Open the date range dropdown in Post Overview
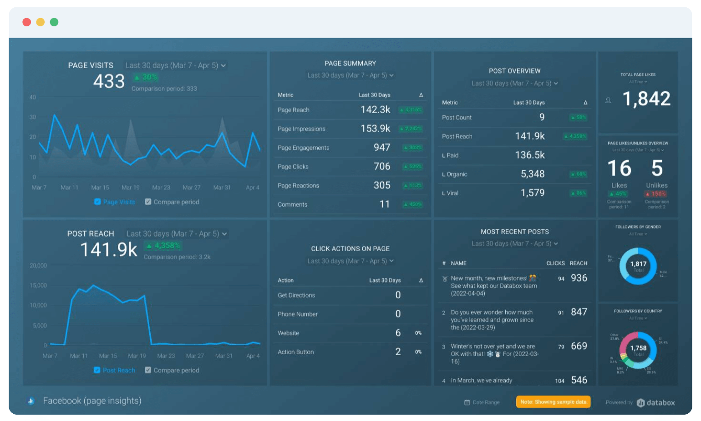Viewport: 701px width, 421px height. [x=514, y=83]
